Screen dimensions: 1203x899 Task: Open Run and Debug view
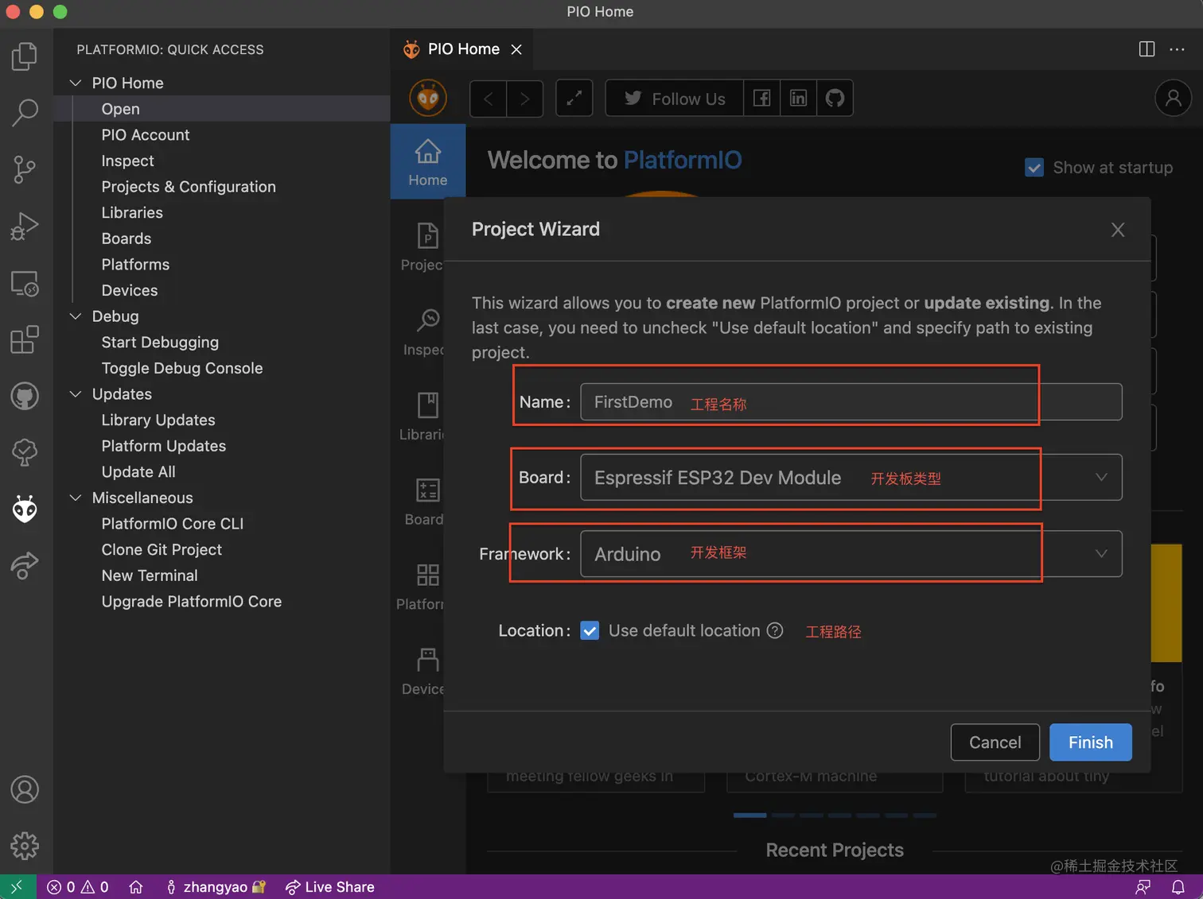pyautogui.click(x=25, y=227)
